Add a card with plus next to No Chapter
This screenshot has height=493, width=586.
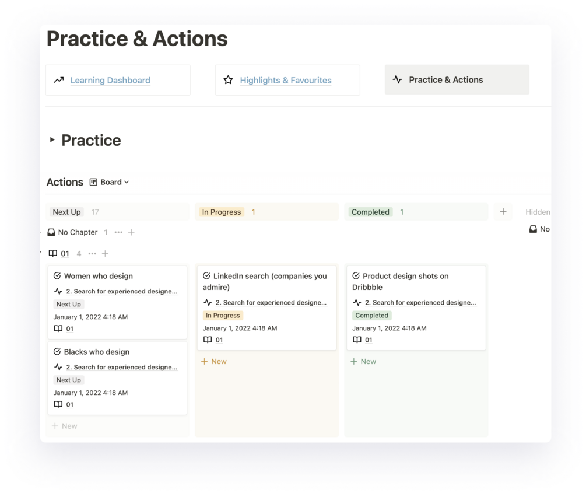point(131,232)
